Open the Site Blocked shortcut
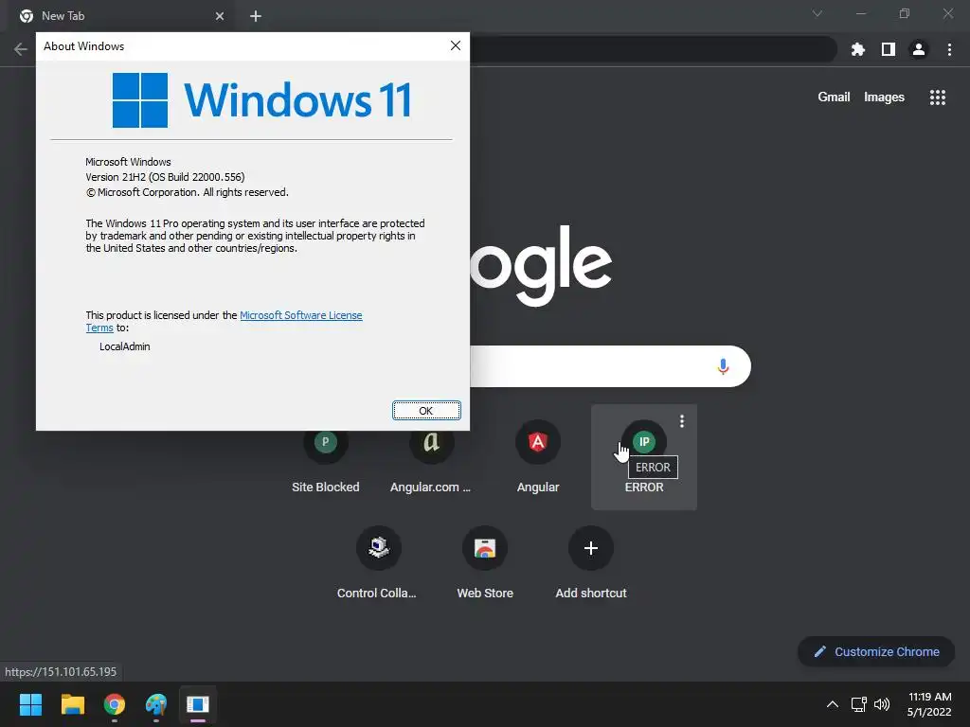Viewport: 970px width, 727px height. (x=326, y=457)
